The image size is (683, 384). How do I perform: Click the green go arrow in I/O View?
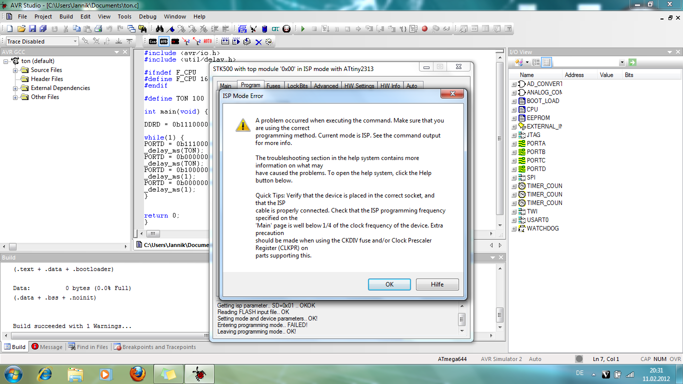(632, 62)
